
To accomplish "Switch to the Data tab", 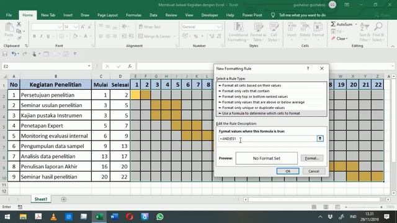I will [153, 15].
